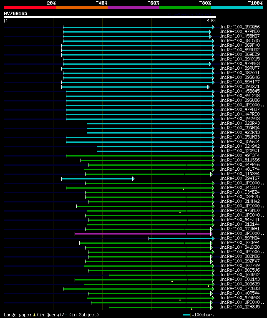
Task: Click the UniRef100_A8L7Y4 label
Action: pyautogui.click(x=239, y=169)
